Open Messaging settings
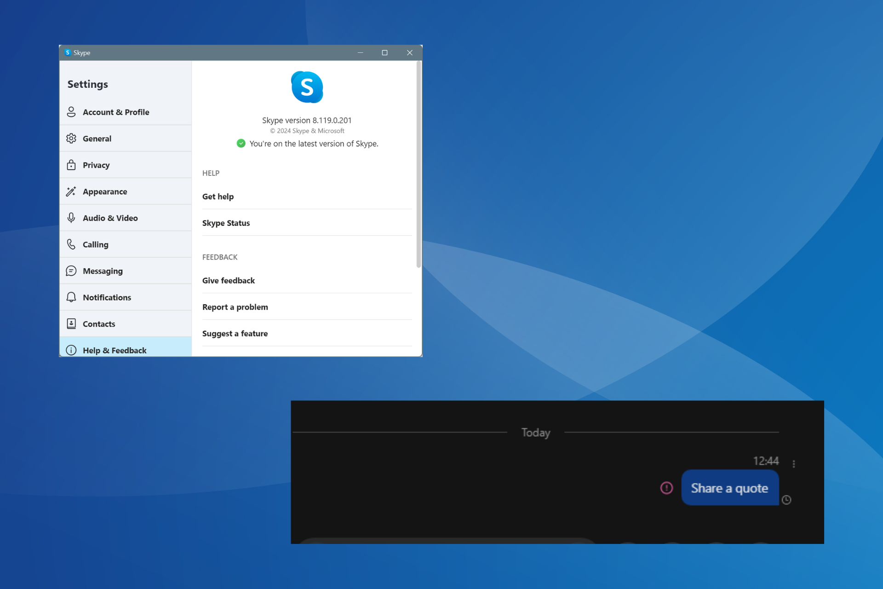The height and width of the screenshot is (589, 883). [126, 271]
